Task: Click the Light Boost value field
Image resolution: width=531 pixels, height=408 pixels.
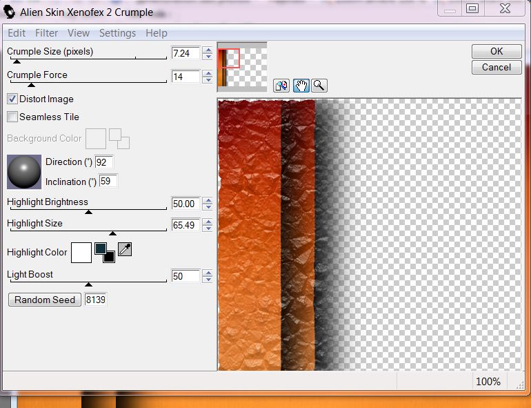Action: point(186,276)
